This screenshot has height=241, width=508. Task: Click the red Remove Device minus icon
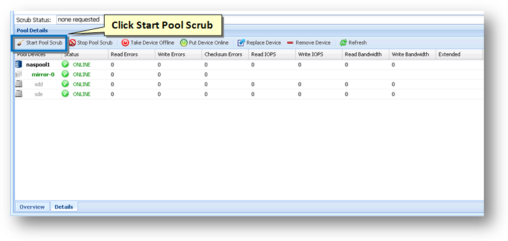pyautogui.click(x=290, y=42)
